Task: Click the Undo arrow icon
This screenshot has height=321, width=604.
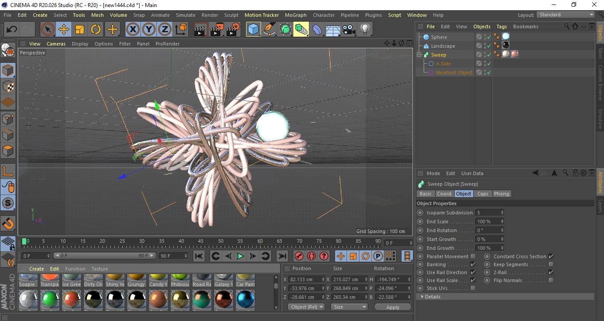Action: pos(12,30)
